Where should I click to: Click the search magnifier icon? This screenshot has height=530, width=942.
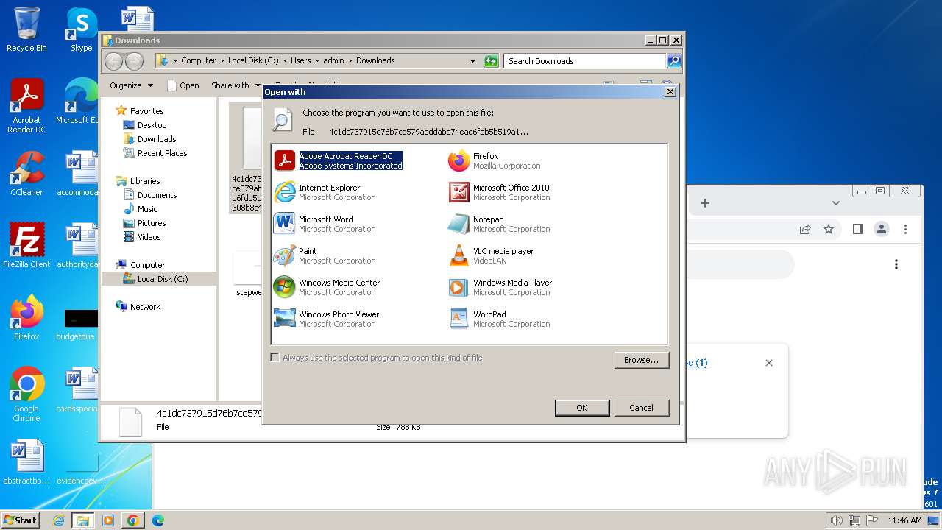(x=673, y=61)
